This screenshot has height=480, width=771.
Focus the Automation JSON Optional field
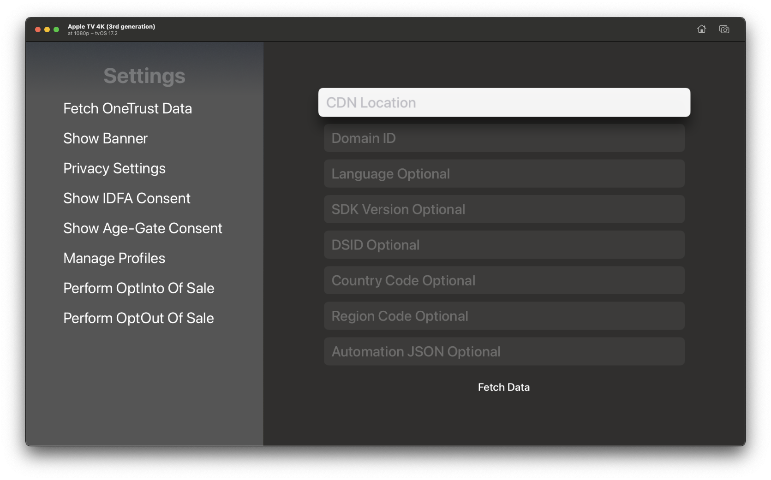504,351
